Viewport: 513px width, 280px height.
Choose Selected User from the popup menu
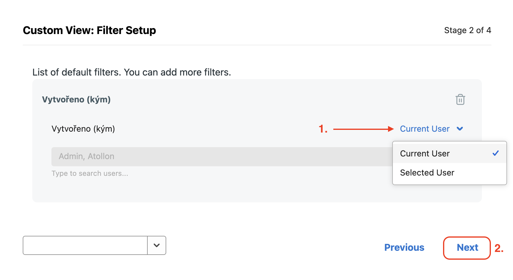tap(427, 173)
